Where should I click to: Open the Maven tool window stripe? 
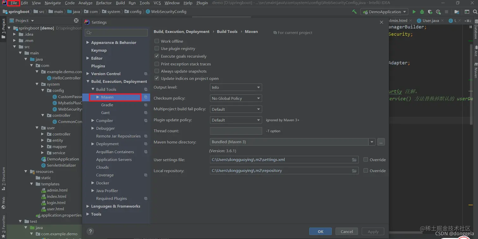475,70
